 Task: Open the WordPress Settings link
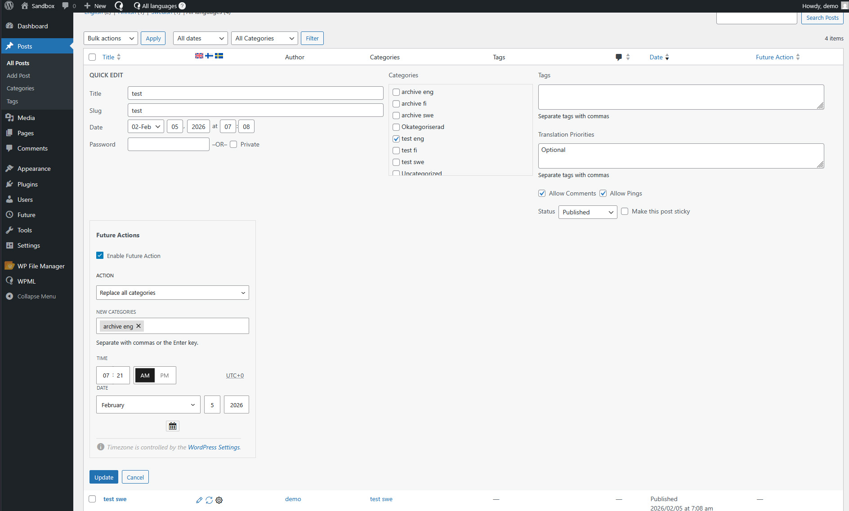pyautogui.click(x=214, y=447)
